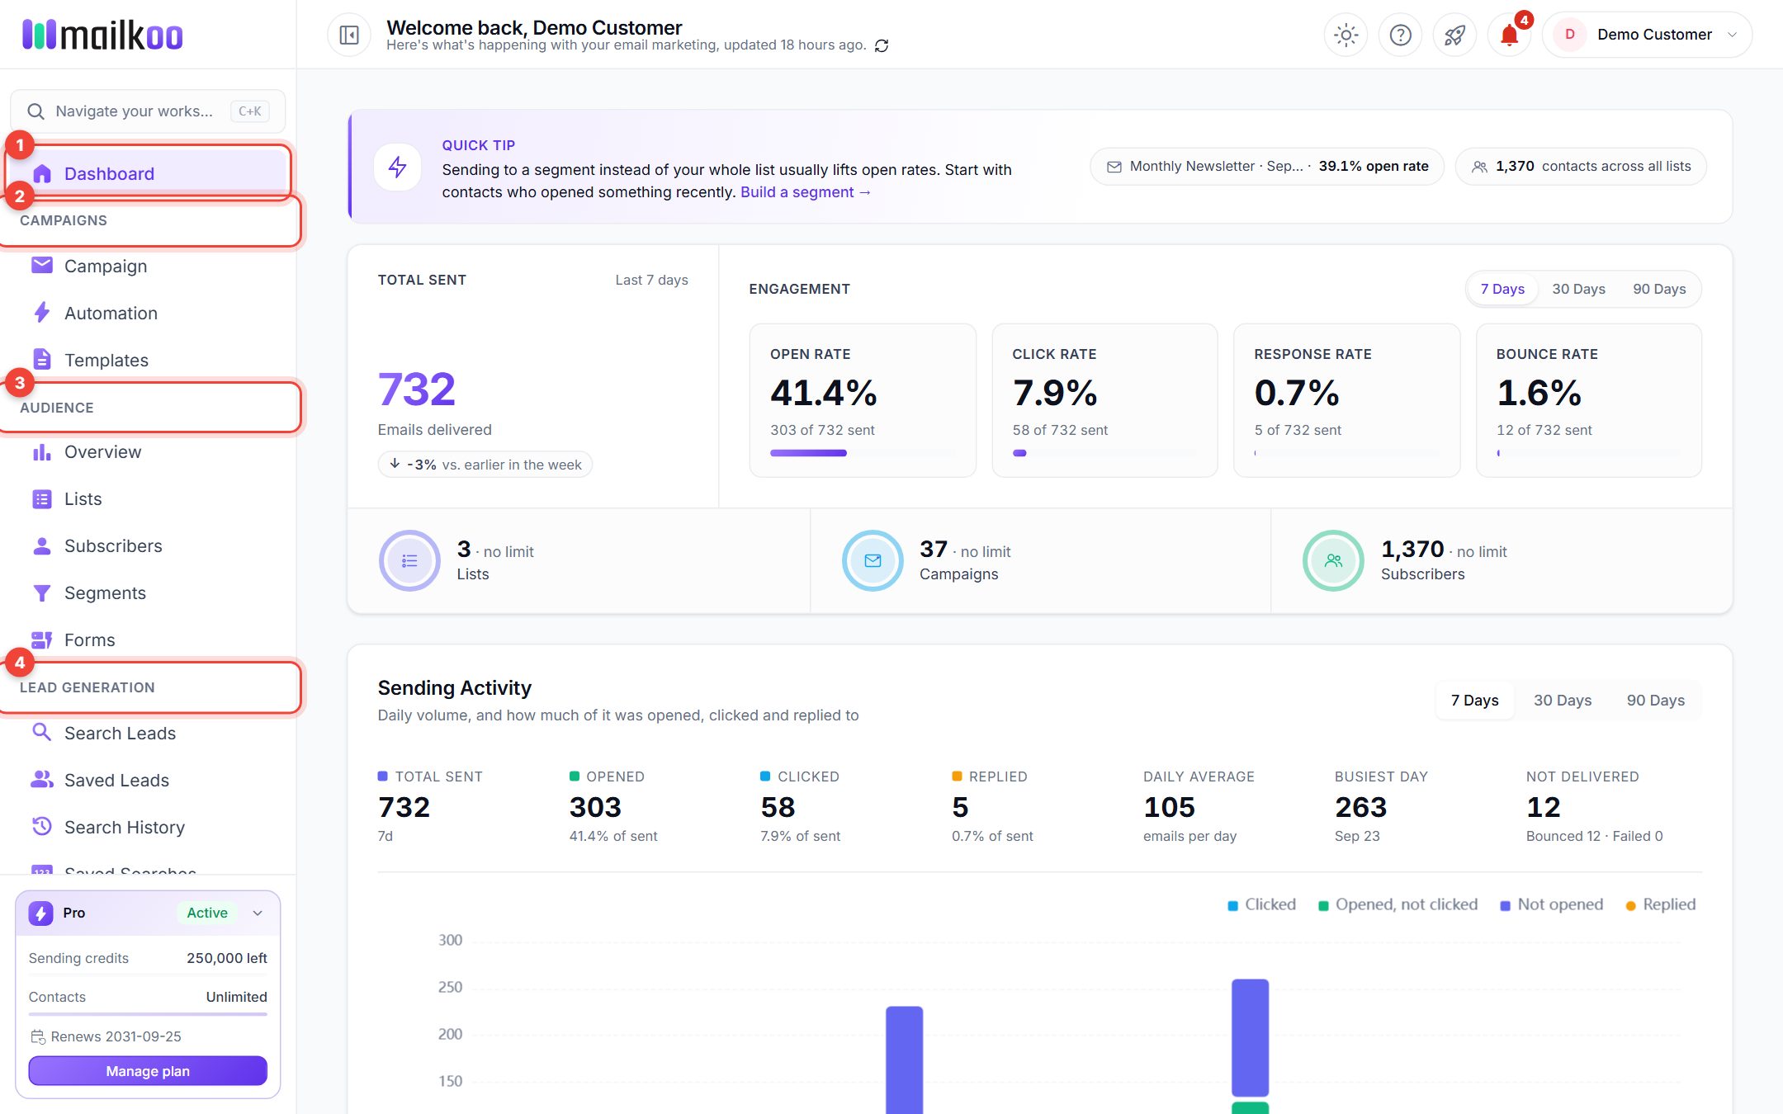Switch Sending Activity to 30 Days
The image size is (1783, 1114).
1563,701
